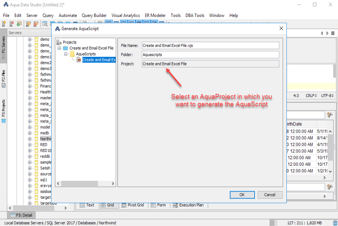Open the ER Modeler menu
The width and height of the screenshot is (338, 226).
[155, 15]
